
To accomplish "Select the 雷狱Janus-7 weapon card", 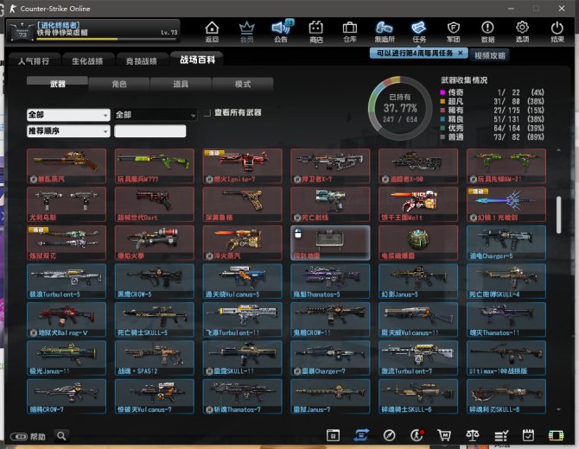I will 330,396.
